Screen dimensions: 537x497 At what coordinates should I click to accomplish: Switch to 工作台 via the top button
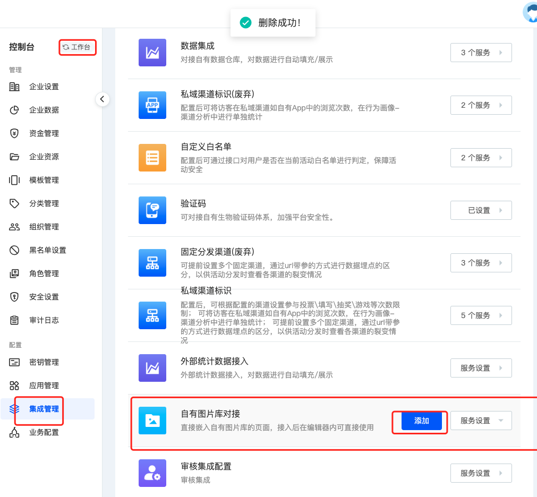pos(77,47)
